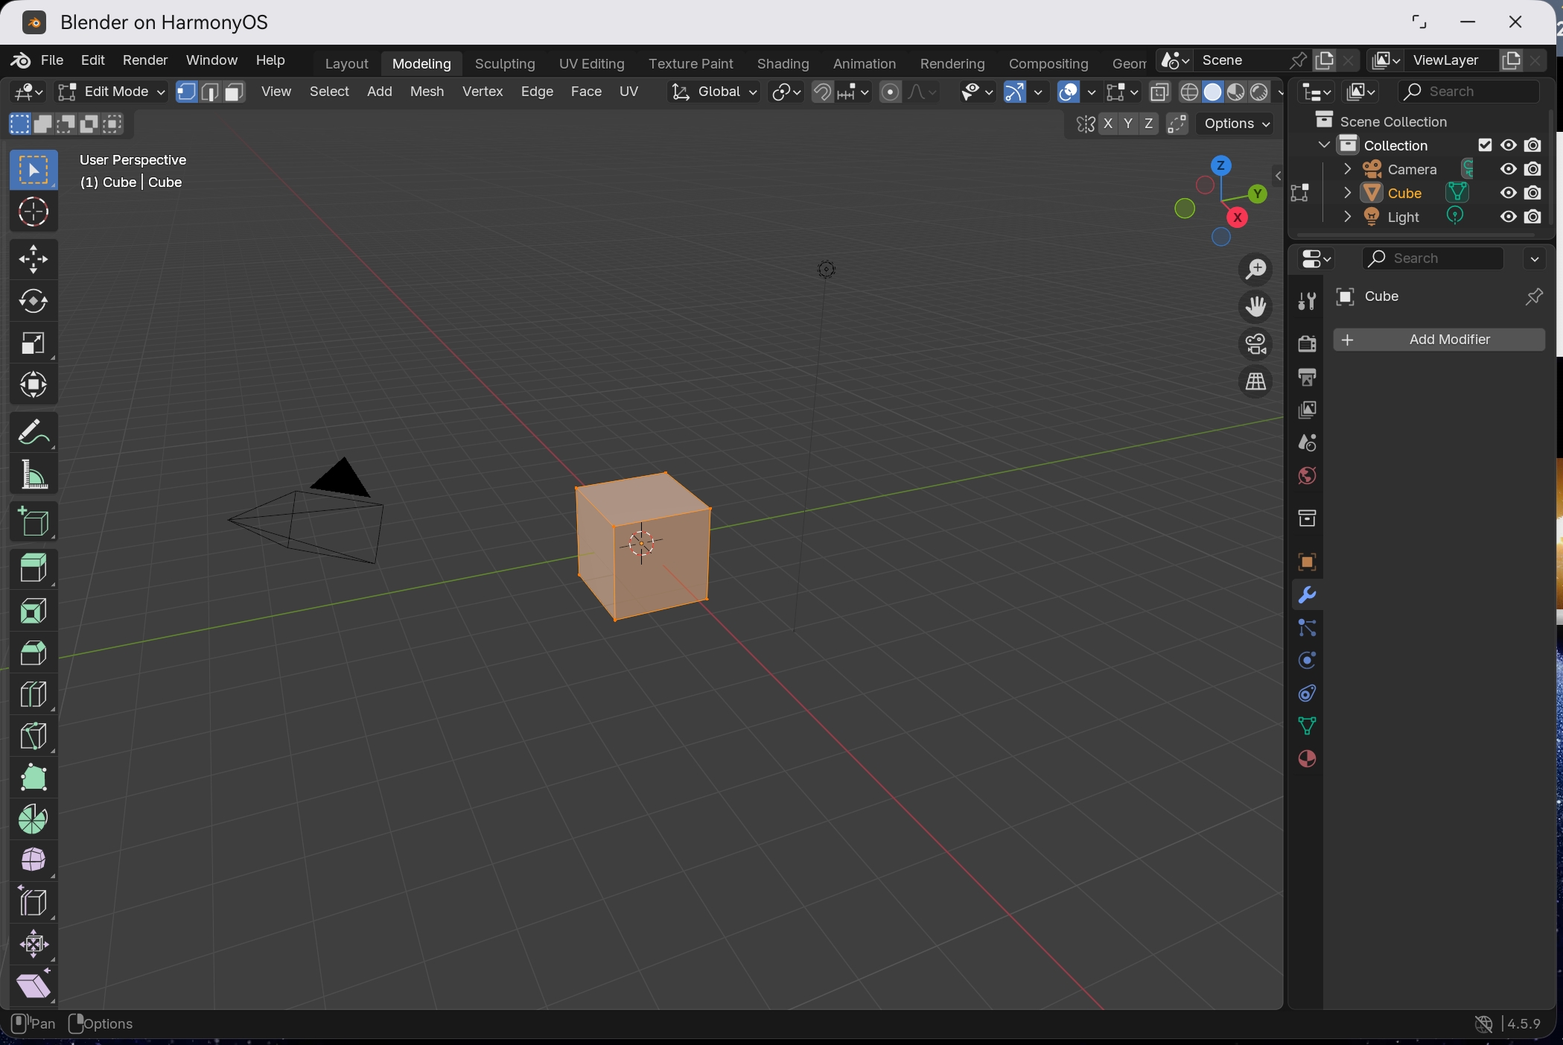Screen dimensions: 1563x1045
Task: Open Global transform orientation dropdown
Action: pyautogui.click(x=714, y=92)
